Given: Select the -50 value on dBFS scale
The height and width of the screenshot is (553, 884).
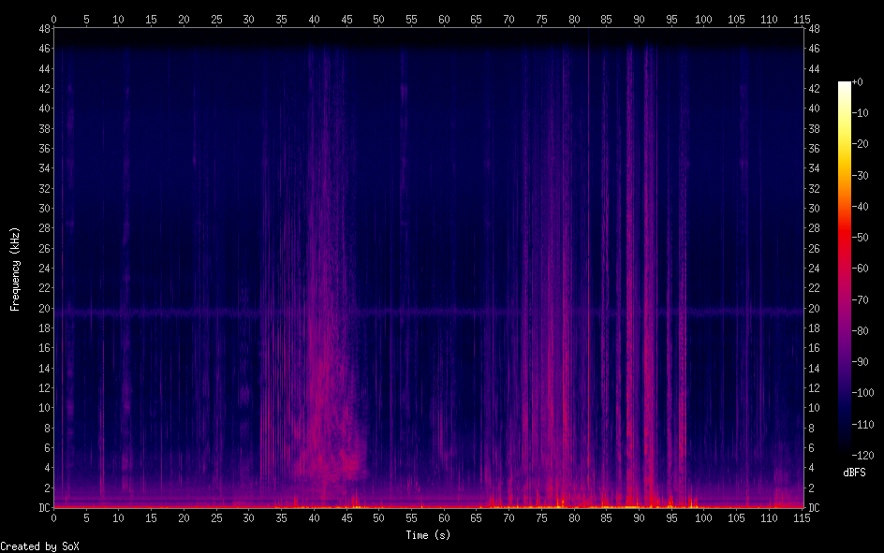Looking at the screenshot, I should [865, 239].
